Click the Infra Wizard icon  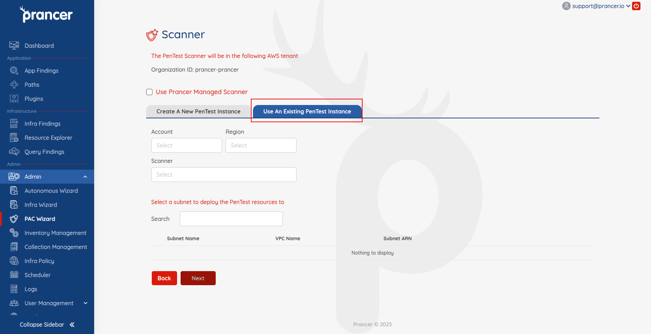pos(14,205)
